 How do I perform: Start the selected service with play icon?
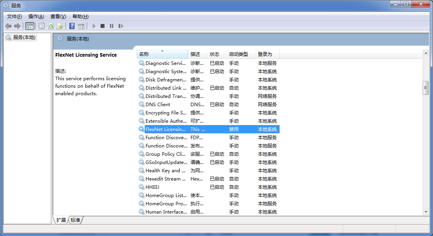(x=94, y=26)
